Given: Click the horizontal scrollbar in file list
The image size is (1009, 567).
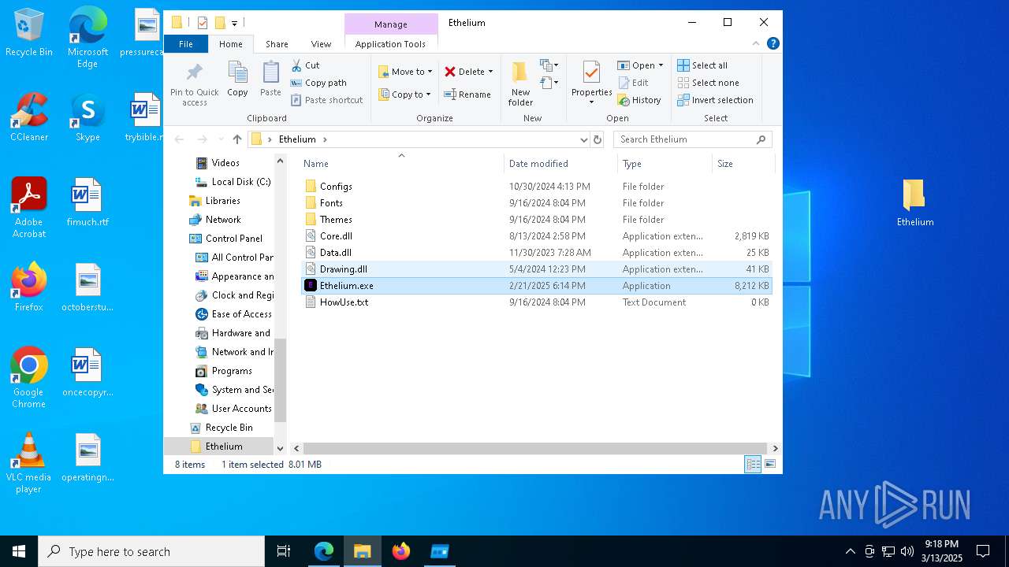Looking at the screenshot, I should tap(535, 448).
